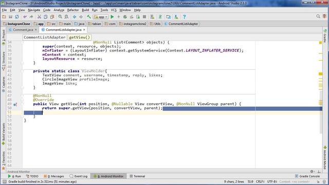Click the AVD Manager icon

[x=152, y=17]
